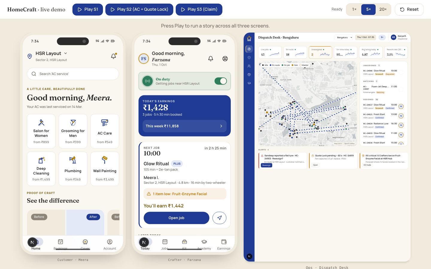Open the shield icon in Dispatch sidebar
The image size is (431, 269).
[249, 57]
